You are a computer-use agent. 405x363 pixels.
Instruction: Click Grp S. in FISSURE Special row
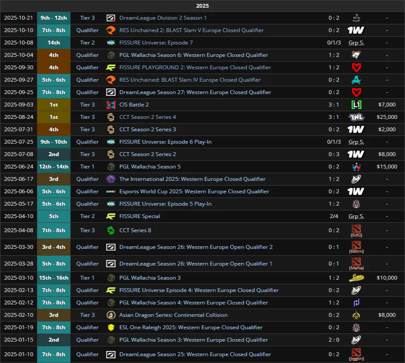point(356,216)
